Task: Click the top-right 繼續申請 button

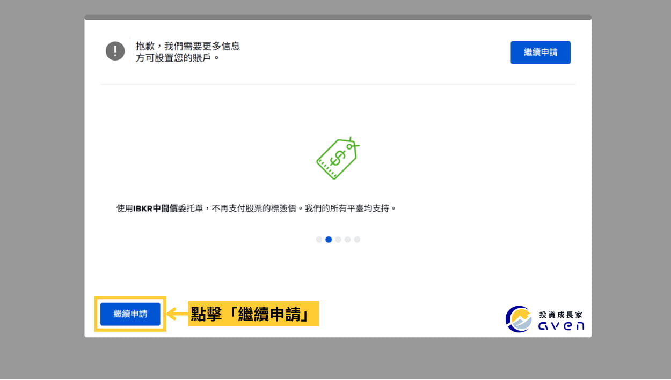Action: (540, 53)
